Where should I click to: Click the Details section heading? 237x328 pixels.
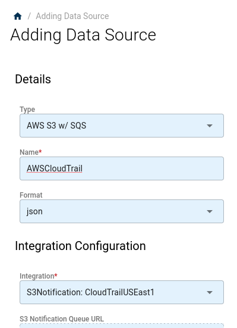[x=33, y=79]
